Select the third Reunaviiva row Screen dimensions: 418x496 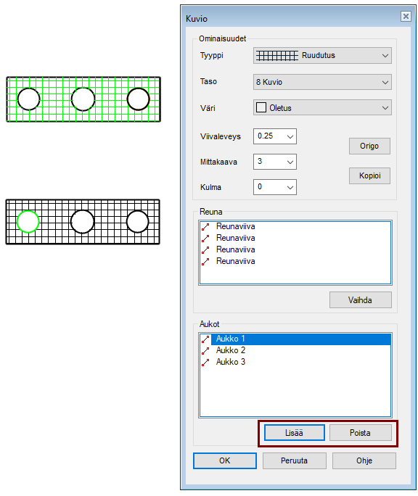[295, 249]
